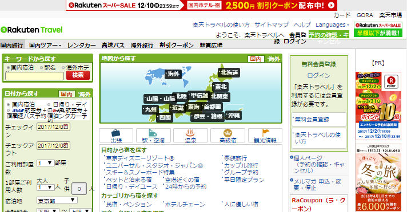Screen dimensions: 407x212
Task: Click the red 検索 search button
Action: 78,75
